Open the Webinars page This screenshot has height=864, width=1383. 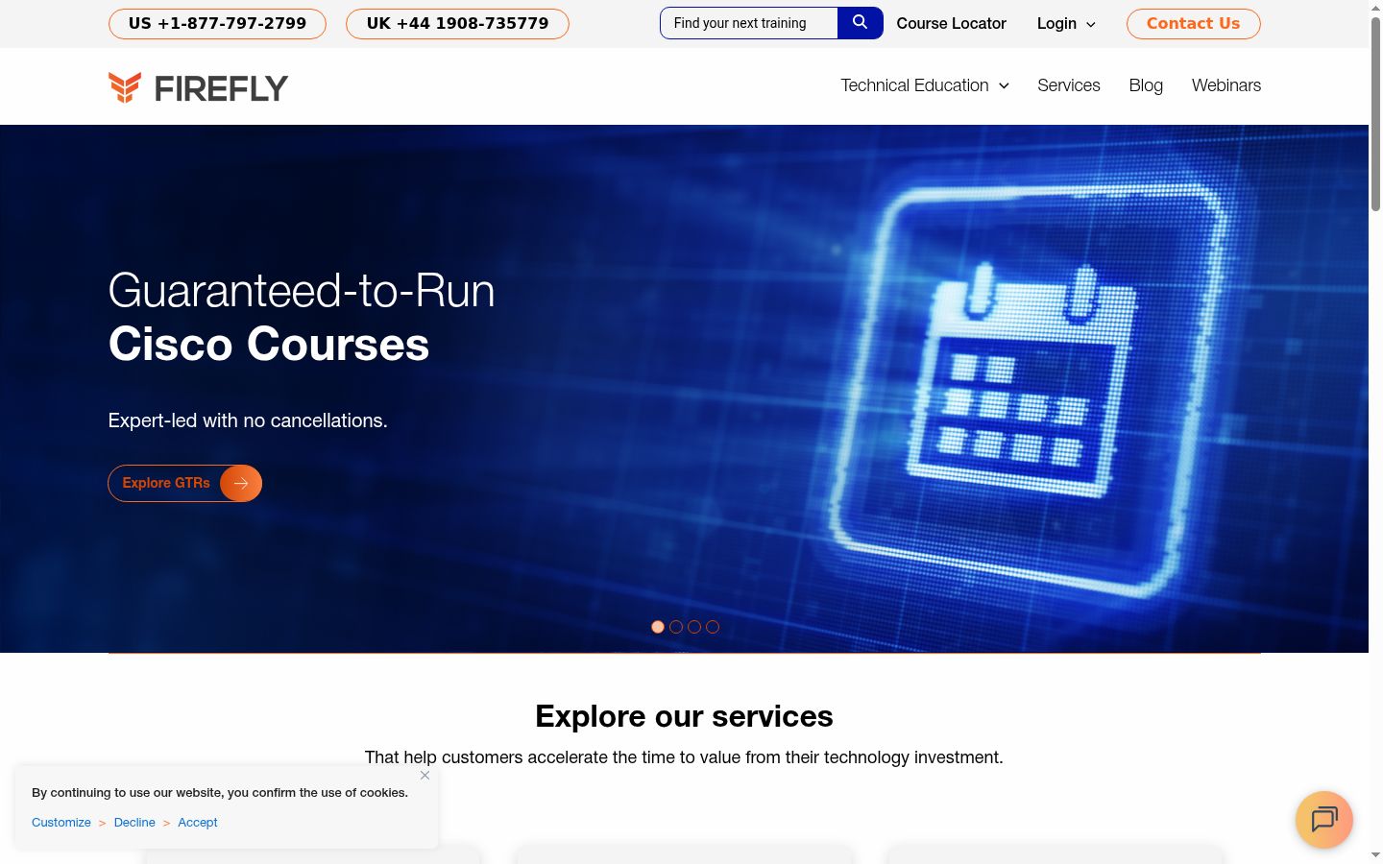(x=1226, y=85)
